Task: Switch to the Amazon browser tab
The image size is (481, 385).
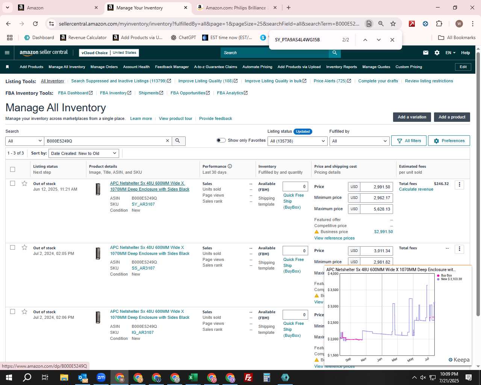Action: 58,8
